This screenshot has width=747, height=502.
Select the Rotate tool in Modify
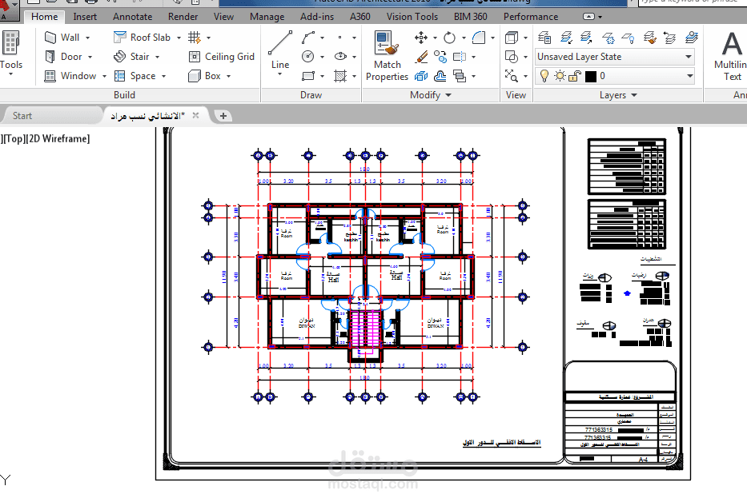pos(449,37)
